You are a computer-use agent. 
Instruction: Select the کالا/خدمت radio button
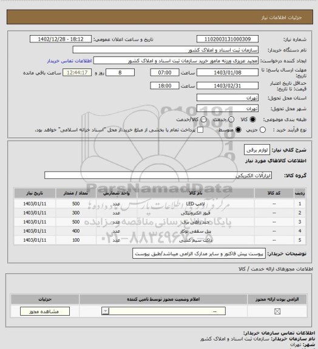tap(203, 119)
